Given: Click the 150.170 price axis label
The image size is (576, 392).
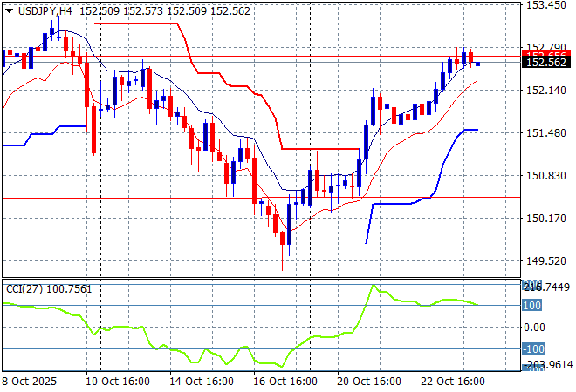Looking at the screenshot, I should coord(546,219).
